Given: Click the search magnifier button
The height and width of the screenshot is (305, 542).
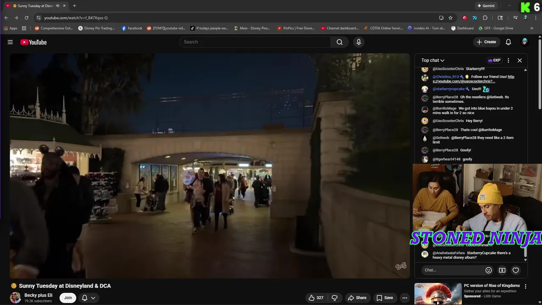Looking at the screenshot, I should [x=340, y=42].
